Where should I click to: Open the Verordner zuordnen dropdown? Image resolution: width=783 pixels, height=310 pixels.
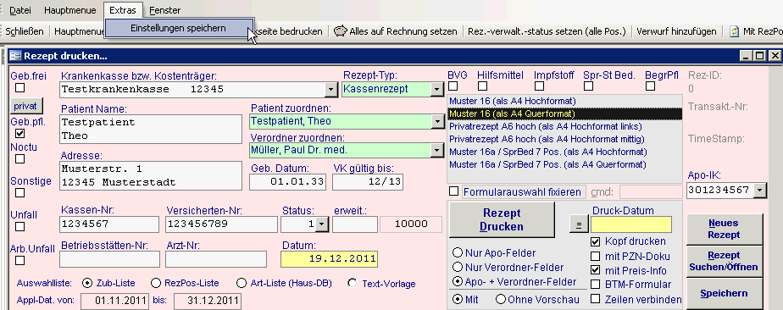point(437,150)
